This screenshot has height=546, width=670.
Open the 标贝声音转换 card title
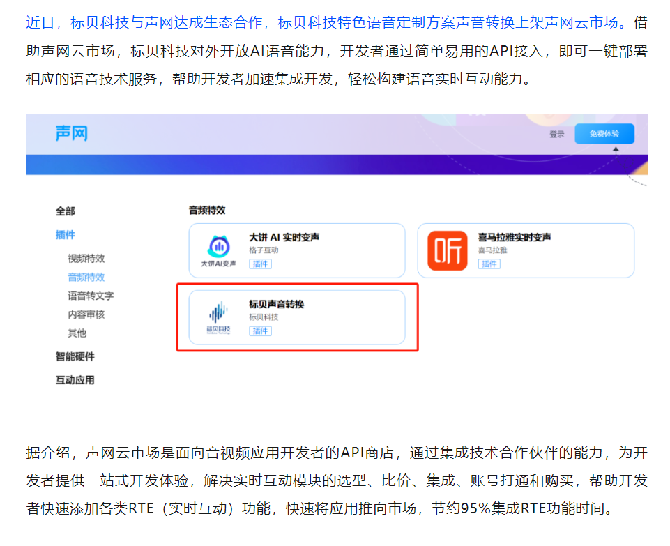point(277,304)
